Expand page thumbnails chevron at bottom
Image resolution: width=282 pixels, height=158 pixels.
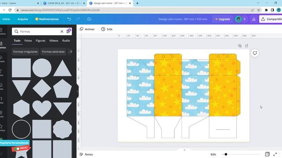pyautogui.click(x=184, y=150)
